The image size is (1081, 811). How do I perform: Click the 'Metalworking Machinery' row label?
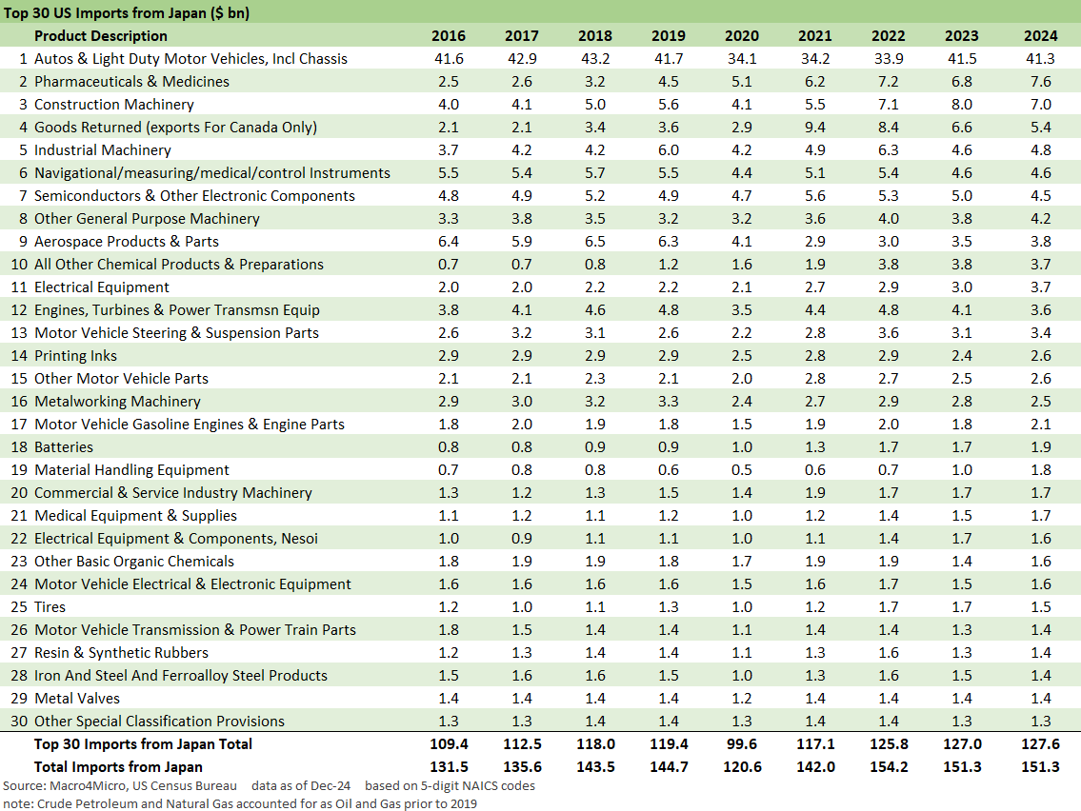(x=117, y=401)
